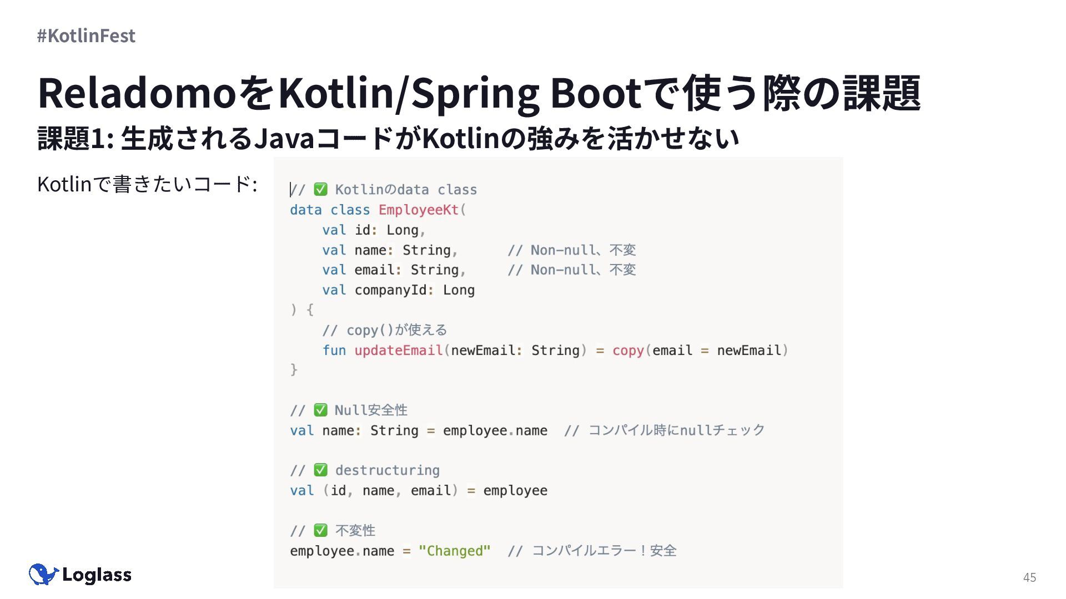This screenshot has width=1066, height=599.
Task: Click the slide page number 45
Action: [1029, 577]
